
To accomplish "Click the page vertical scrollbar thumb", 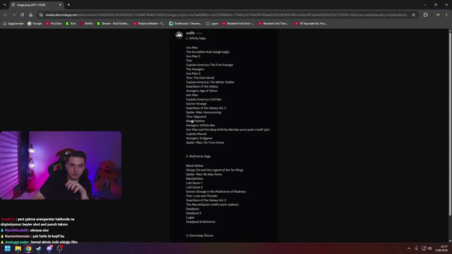I will [x=450, y=124].
